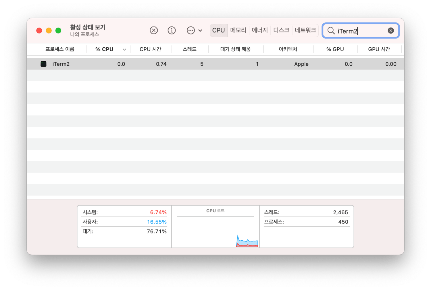This screenshot has width=431, height=290.
Task: Minimize the window with yellow button
Action: (x=49, y=31)
